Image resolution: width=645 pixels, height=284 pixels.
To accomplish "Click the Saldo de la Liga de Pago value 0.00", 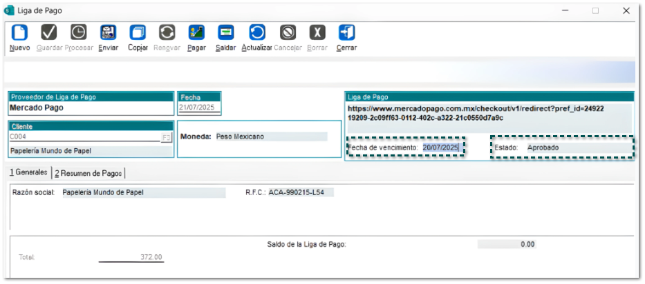I will point(507,244).
